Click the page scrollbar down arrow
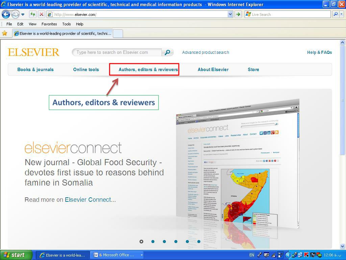This screenshot has height=260, width=346. click(x=342, y=246)
